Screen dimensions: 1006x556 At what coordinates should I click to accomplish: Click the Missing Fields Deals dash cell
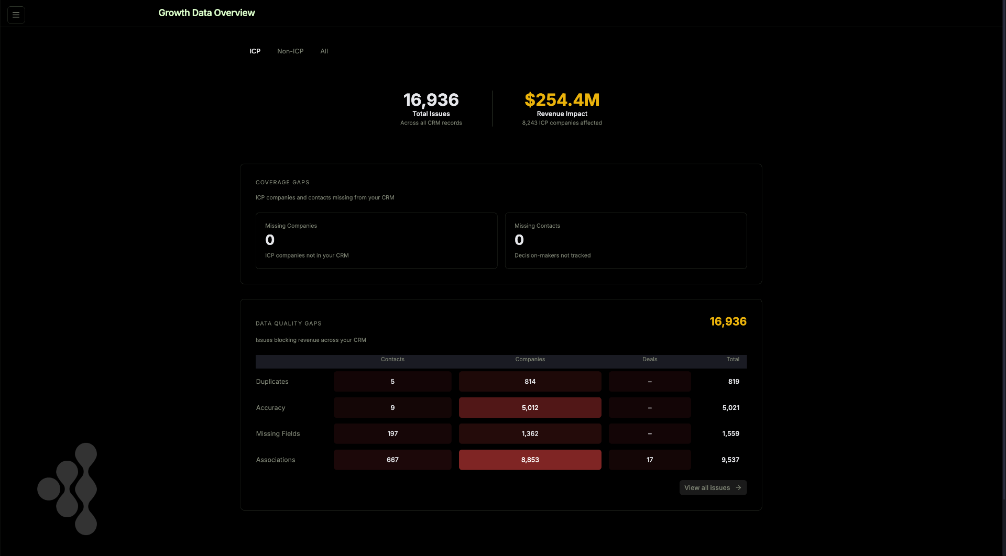pyautogui.click(x=650, y=433)
